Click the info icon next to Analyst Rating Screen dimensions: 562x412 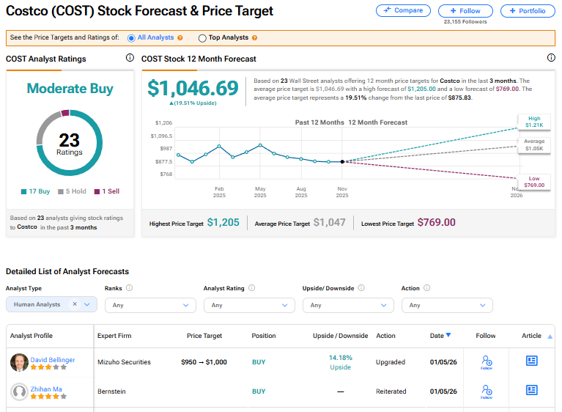coord(251,289)
